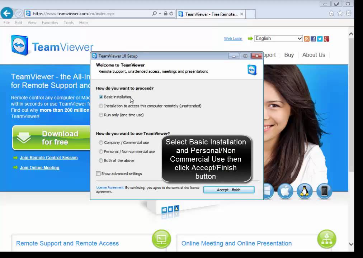Click the green remote support monitor icon
The height and width of the screenshot is (258, 363).
(x=161, y=239)
